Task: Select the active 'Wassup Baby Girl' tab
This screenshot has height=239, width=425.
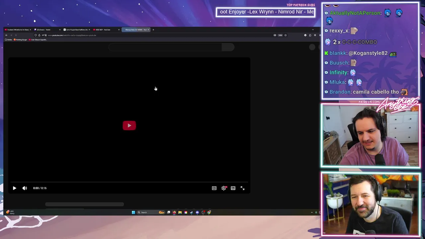Action: click(x=136, y=30)
